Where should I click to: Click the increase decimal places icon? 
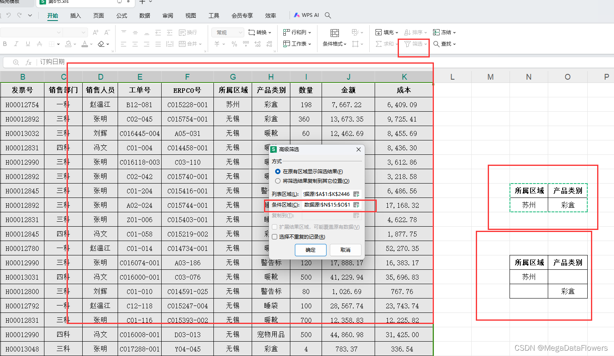point(257,44)
